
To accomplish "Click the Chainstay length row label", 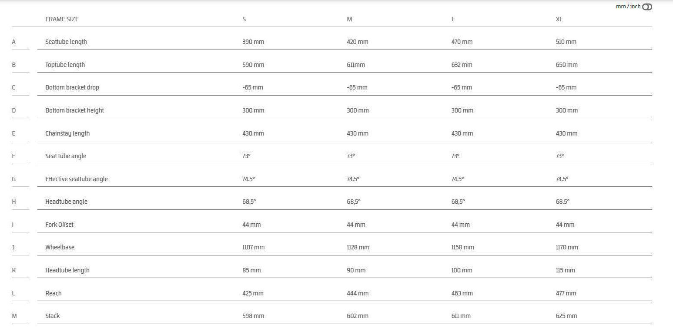I will click(x=67, y=133).
